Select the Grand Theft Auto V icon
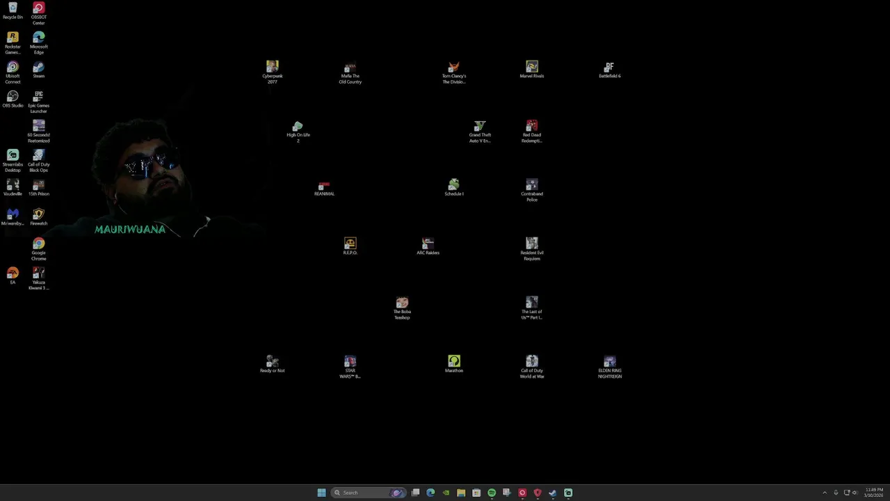 click(x=480, y=132)
